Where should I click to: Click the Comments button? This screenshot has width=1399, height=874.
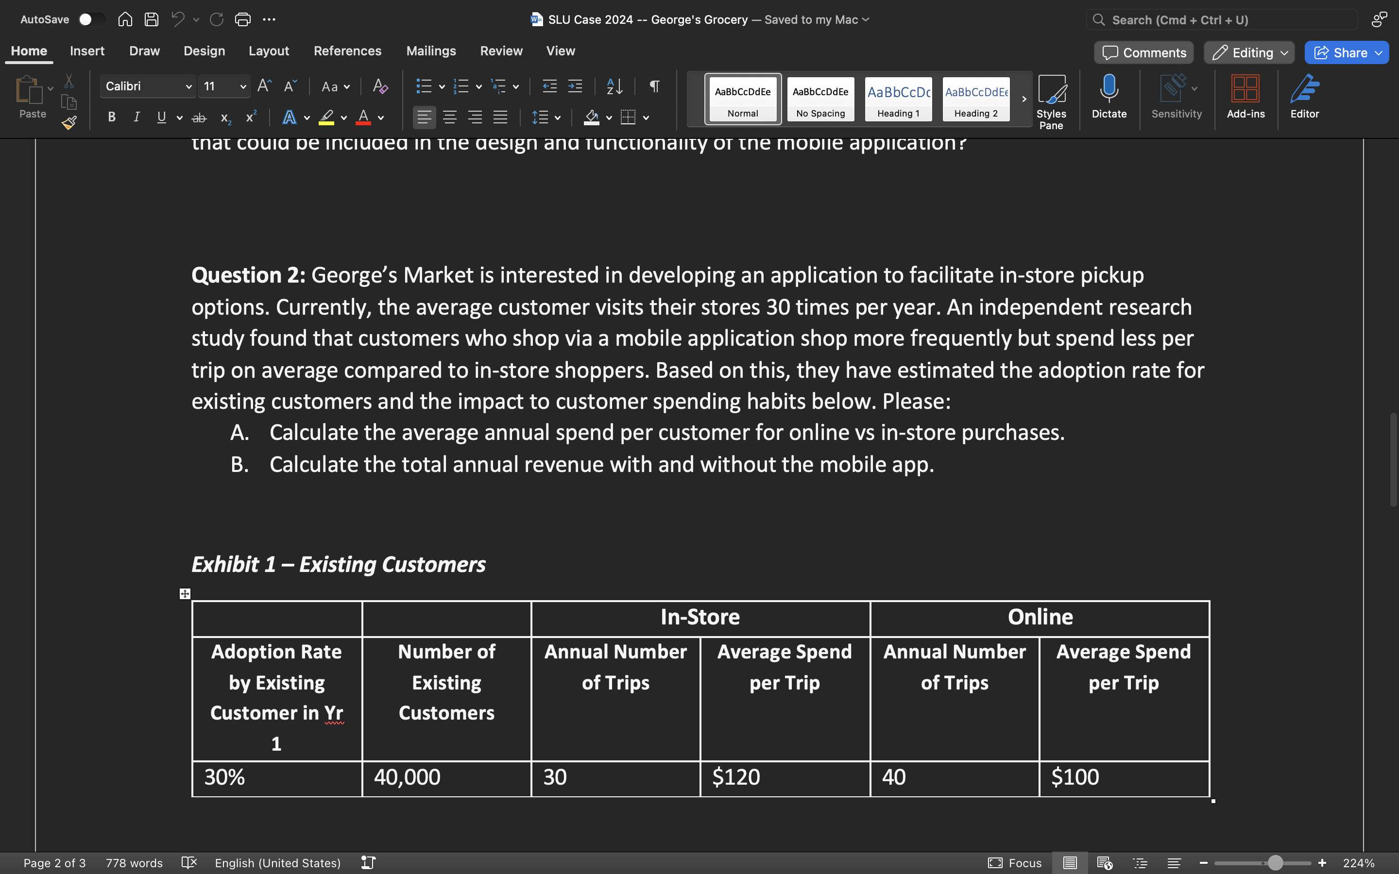pos(1143,52)
